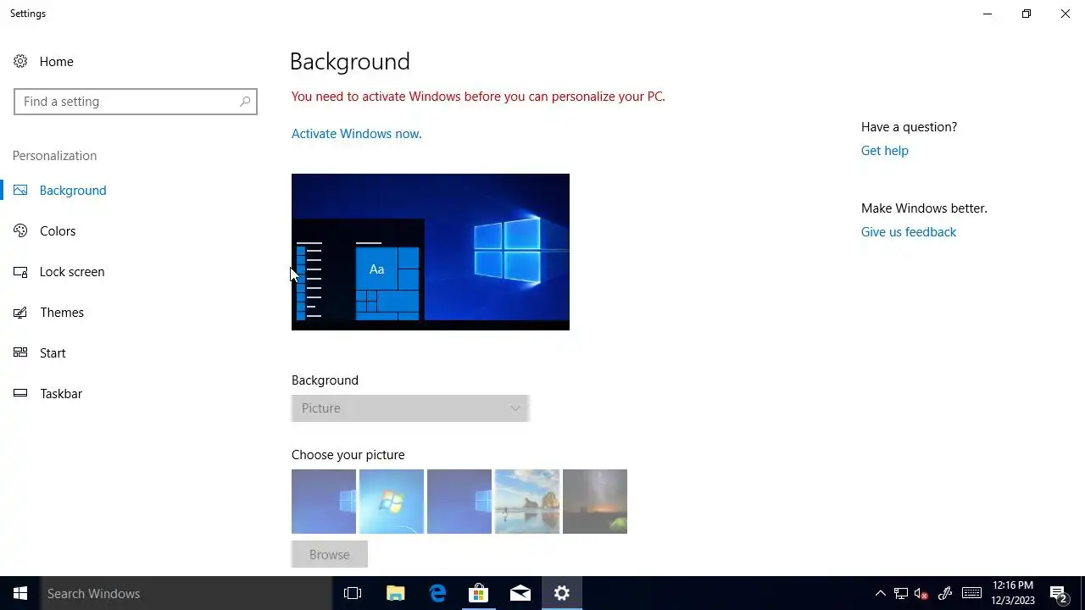Select the beach rocks wallpaper thumbnail
The width and height of the screenshot is (1085, 610).
[x=527, y=502]
